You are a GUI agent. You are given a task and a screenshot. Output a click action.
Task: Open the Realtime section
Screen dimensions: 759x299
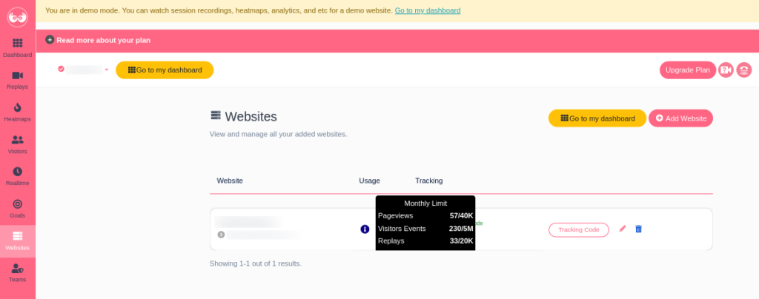[x=18, y=176]
